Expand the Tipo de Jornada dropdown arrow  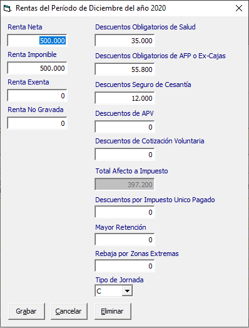(x=127, y=291)
